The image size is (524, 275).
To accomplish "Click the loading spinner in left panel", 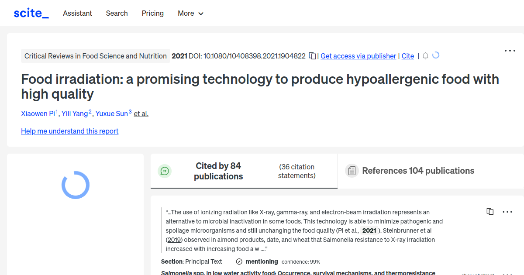I will pyautogui.click(x=75, y=185).
